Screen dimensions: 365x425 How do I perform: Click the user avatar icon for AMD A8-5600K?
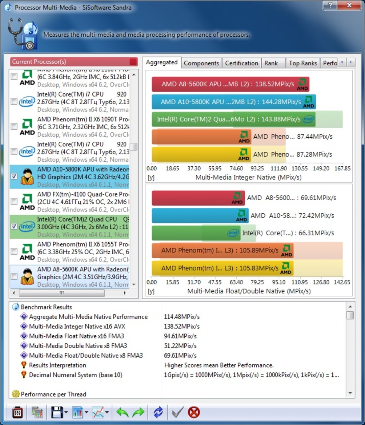(27, 277)
